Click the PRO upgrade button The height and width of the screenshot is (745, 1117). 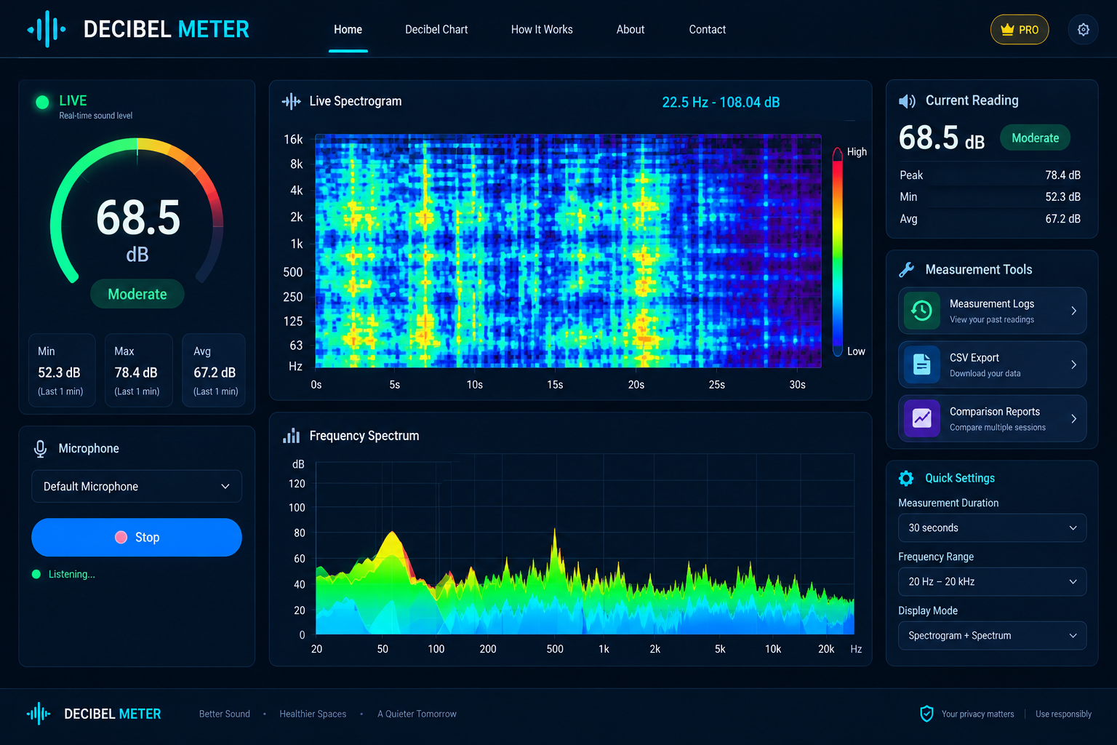(1020, 30)
